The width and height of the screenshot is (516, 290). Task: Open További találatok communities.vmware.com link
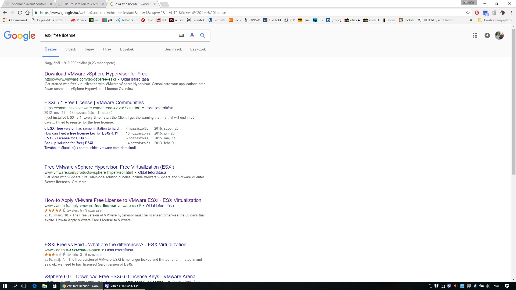[90, 148]
